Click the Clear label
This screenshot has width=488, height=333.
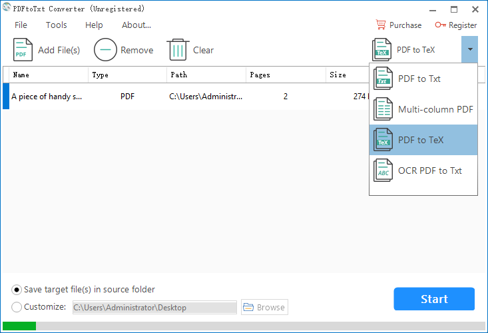click(203, 50)
